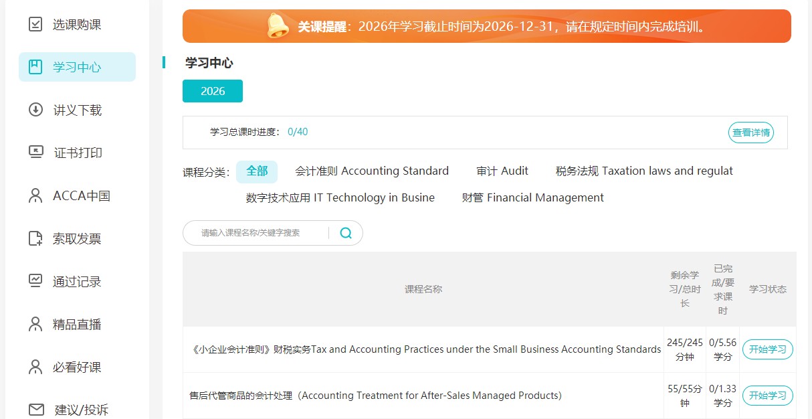Screen dimensions: 812x419
Task: Start learning the Small Business Accounting Standards course
Action: [767, 349]
